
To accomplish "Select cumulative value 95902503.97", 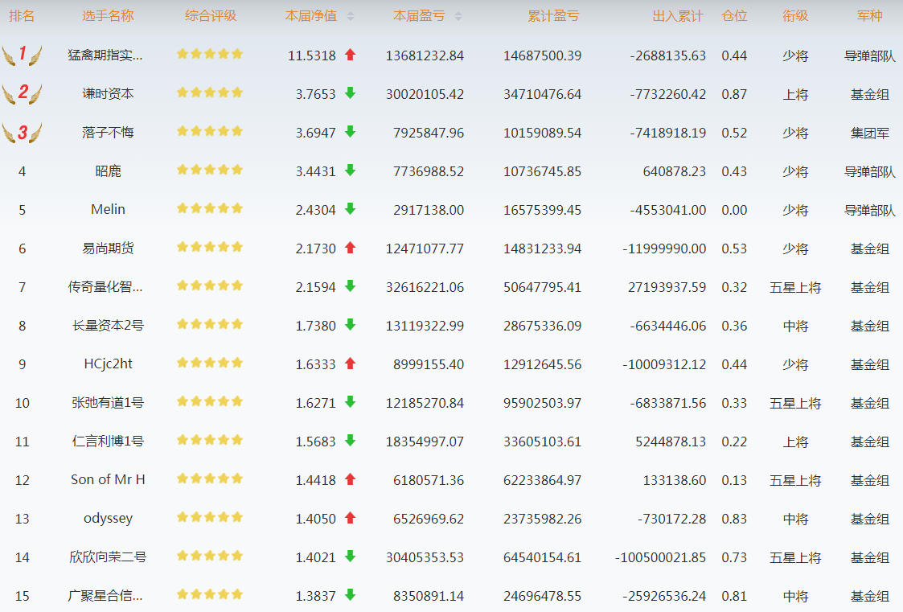I will tap(542, 403).
